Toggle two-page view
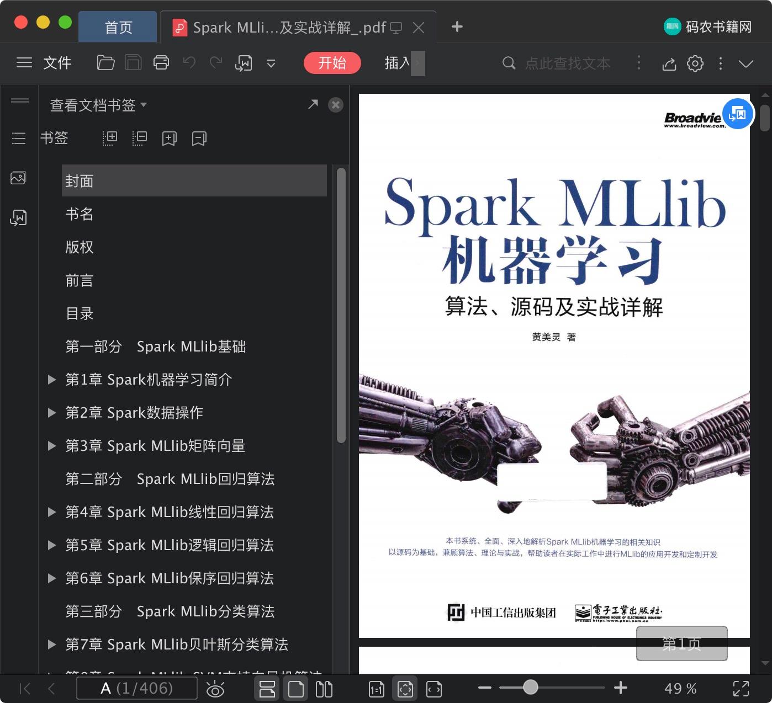 (324, 689)
